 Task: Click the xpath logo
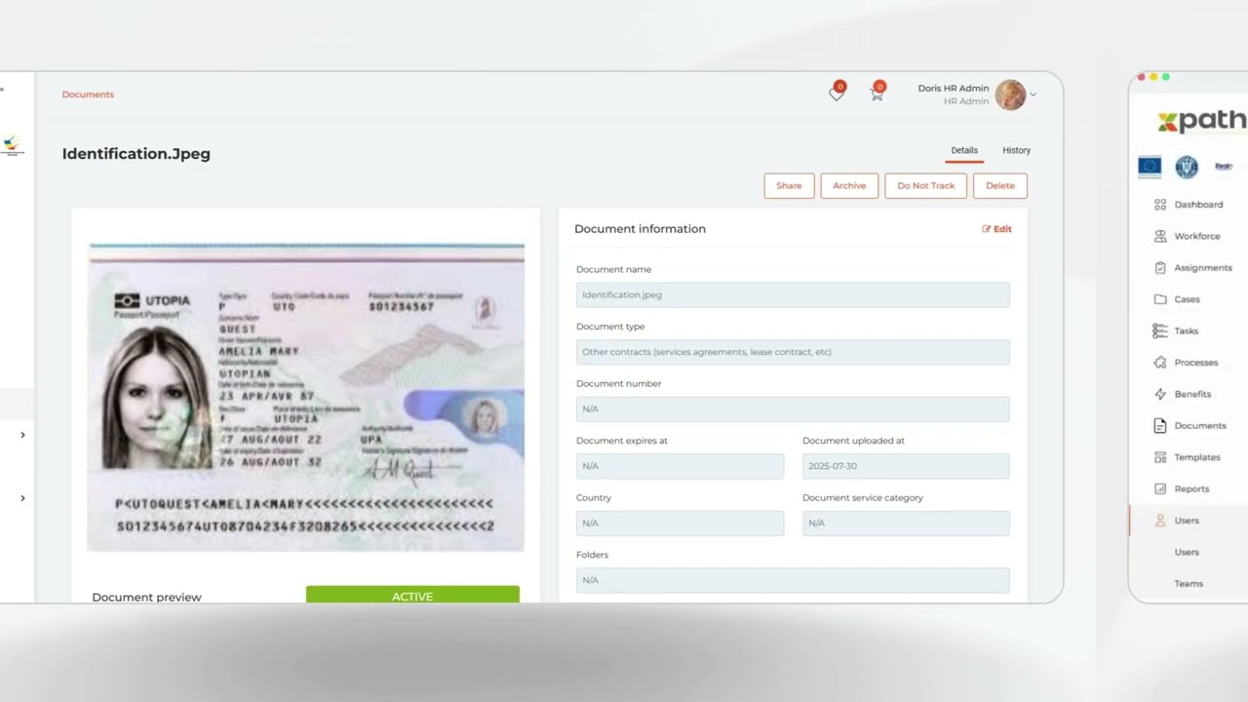pyautogui.click(x=1202, y=121)
